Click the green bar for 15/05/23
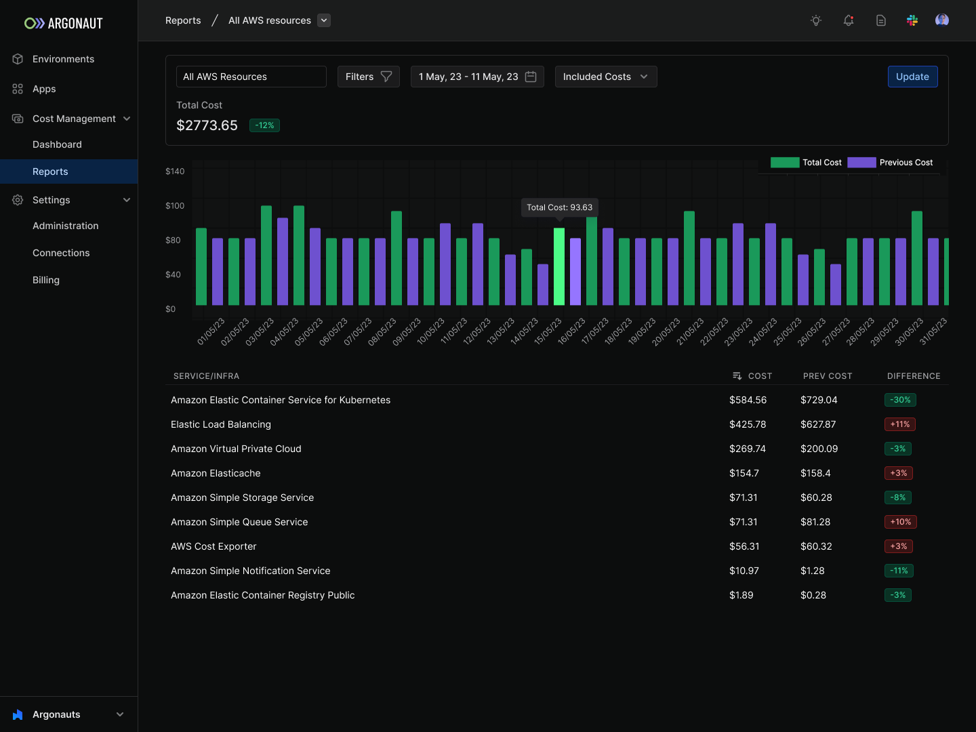The height and width of the screenshot is (732, 976). [x=559, y=268]
